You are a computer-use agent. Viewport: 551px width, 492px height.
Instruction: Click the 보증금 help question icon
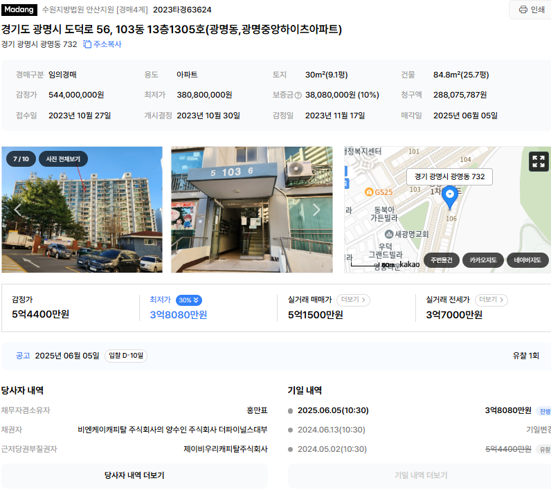[298, 95]
